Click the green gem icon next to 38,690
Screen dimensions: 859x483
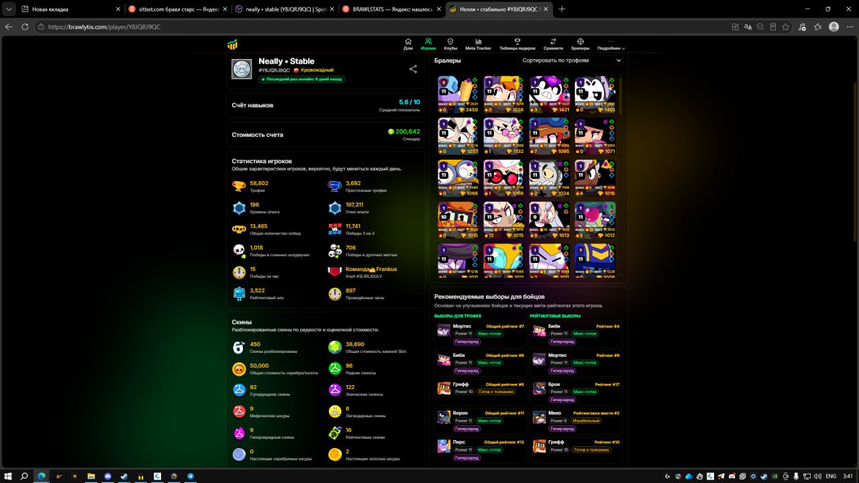[335, 347]
